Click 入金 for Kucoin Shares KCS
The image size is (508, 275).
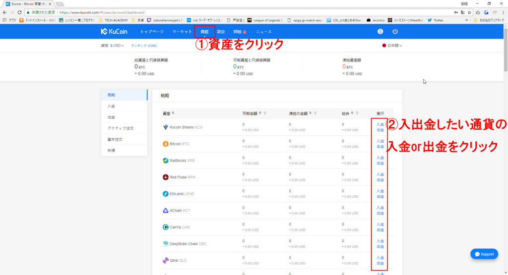click(380, 124)
